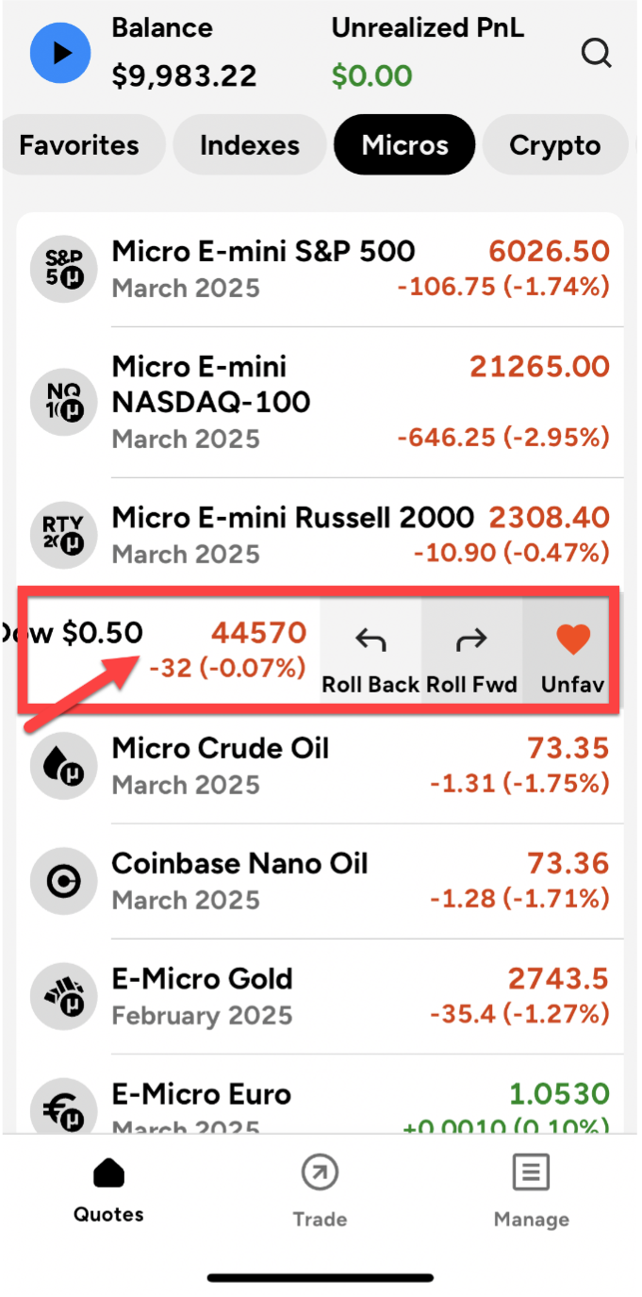This screenshot has width=642, height=1297.
Task: Go to Quotes in bottom navigation
Action: pos(108,1189)
